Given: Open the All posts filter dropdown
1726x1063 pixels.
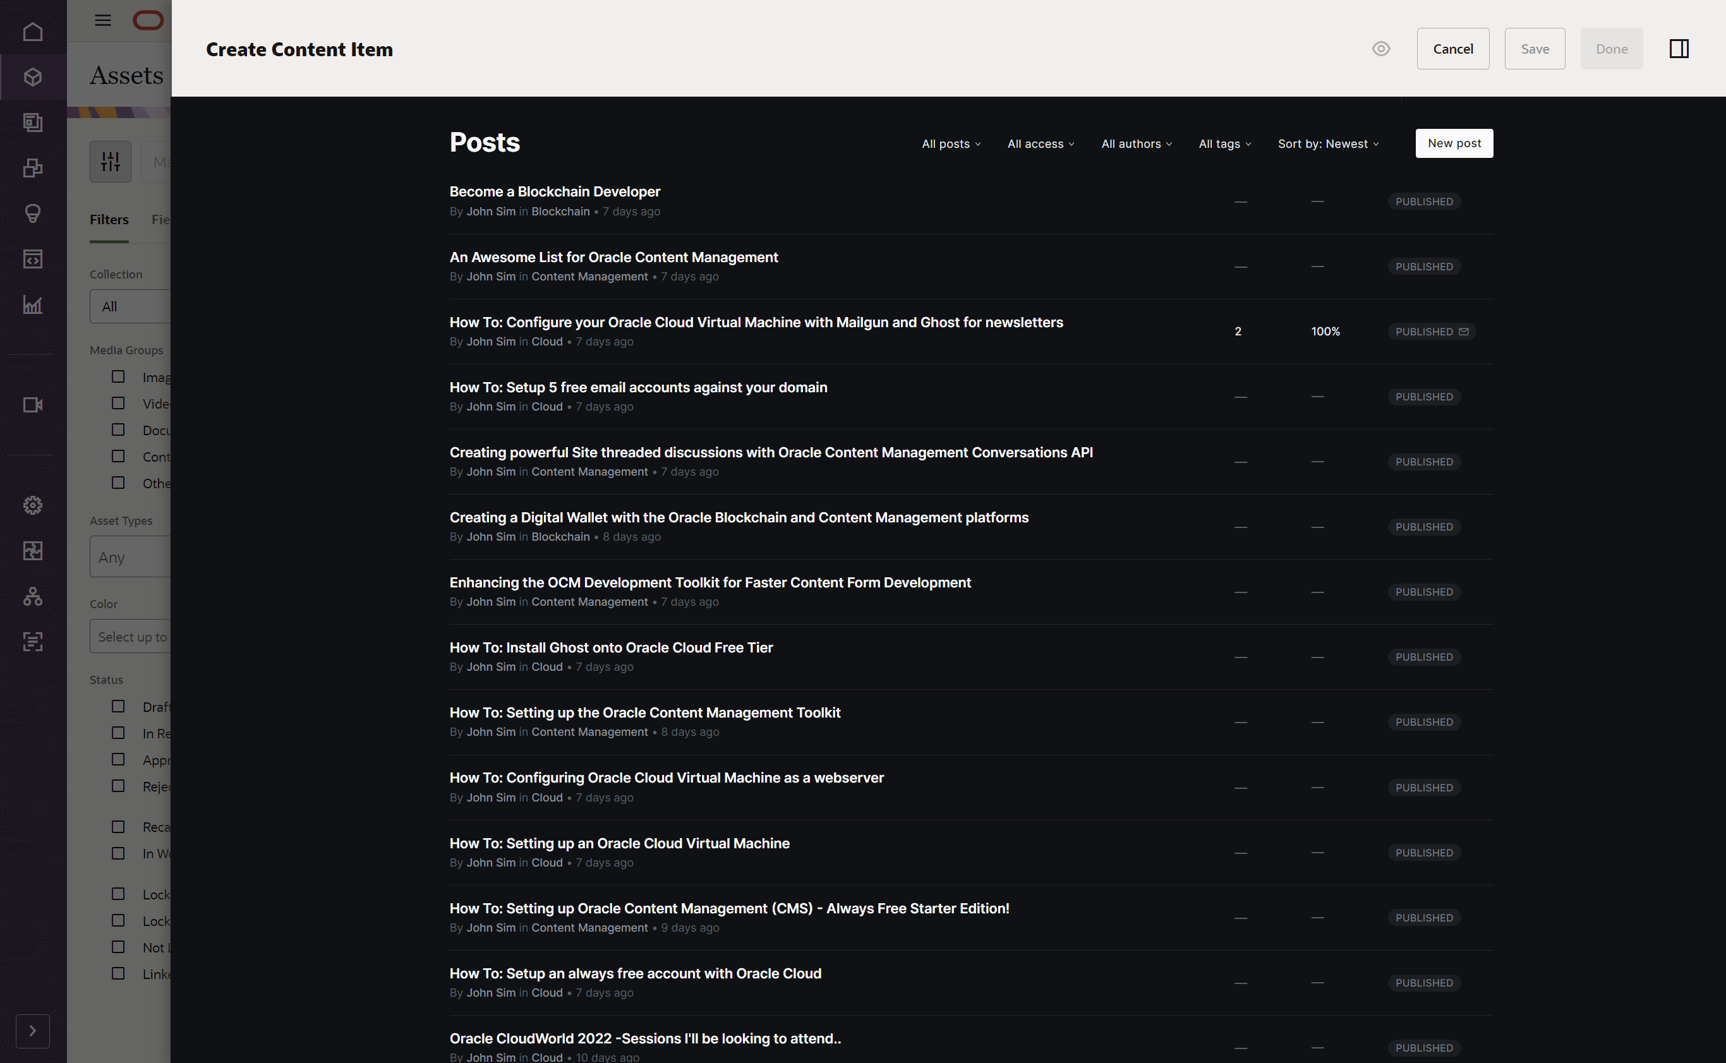Looking at the screenshot, I should coord(951,143).
